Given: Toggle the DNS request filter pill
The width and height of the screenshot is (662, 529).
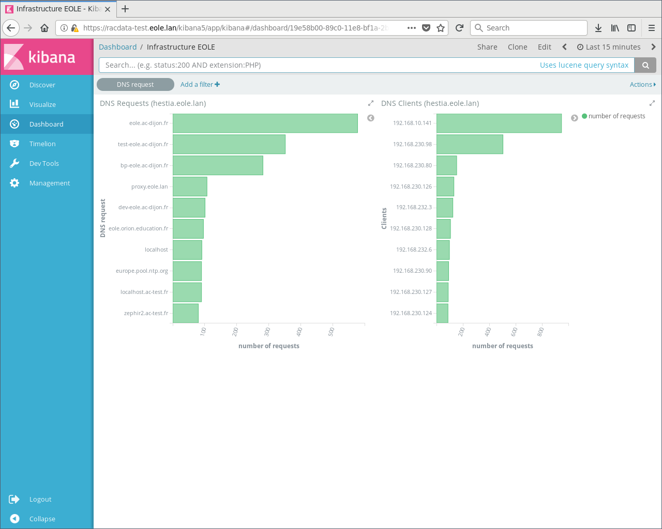Looking at the screenshot, I should (x=135, y=85).
